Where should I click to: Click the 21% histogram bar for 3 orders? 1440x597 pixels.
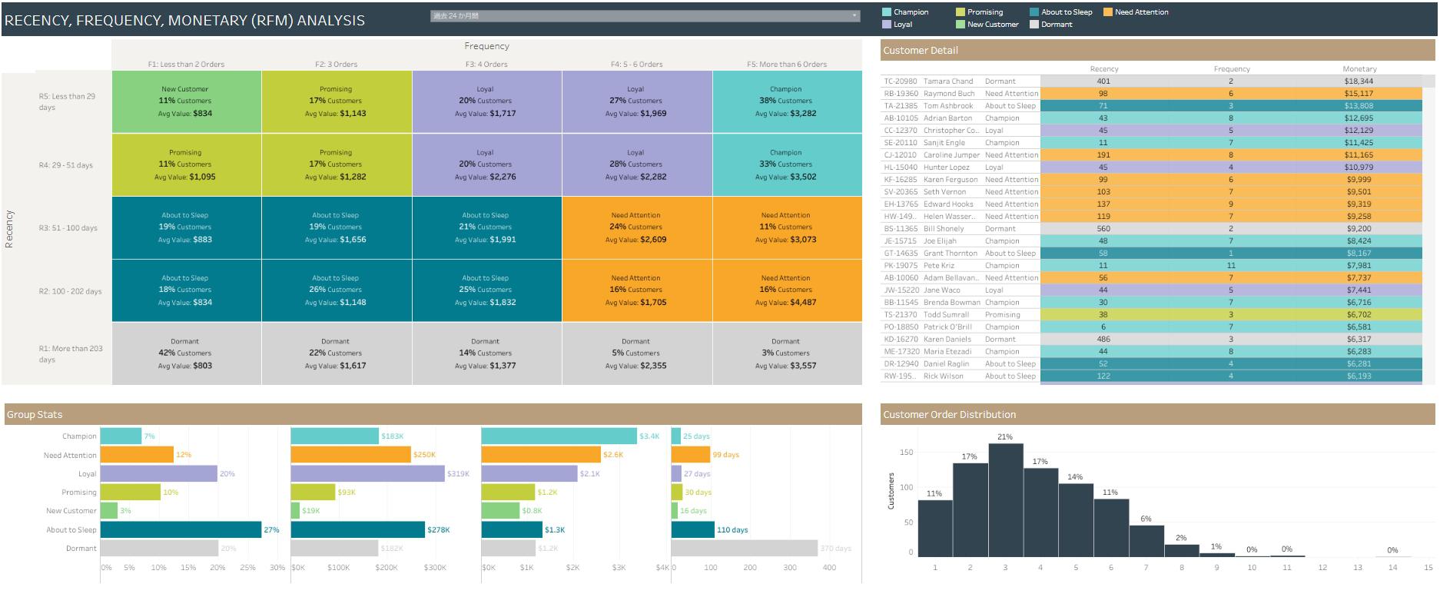click(1005, 499)
